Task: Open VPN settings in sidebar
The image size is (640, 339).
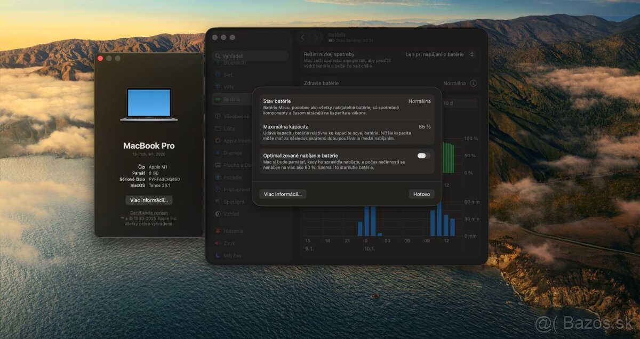Action: (229, 87)
